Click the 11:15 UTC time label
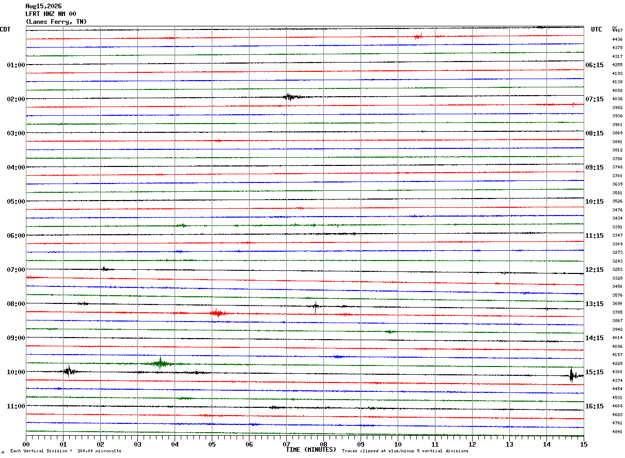 coord(595,236)
